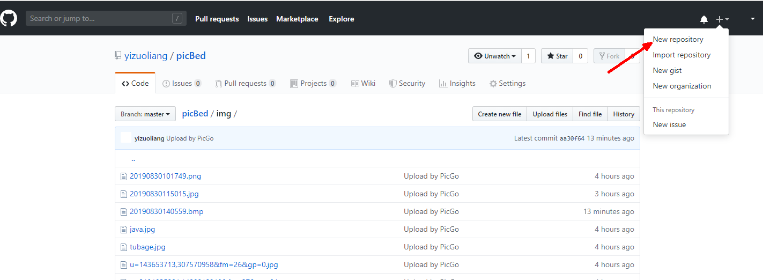This screenshot has width=763, height=280.
Task: Focus the Search or jump to field
Action: (100, 18)
